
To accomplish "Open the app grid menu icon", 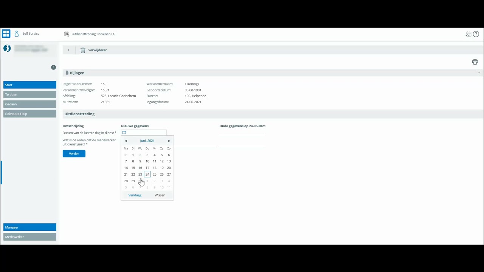I will pyautogui.click(x=6, y=34).
